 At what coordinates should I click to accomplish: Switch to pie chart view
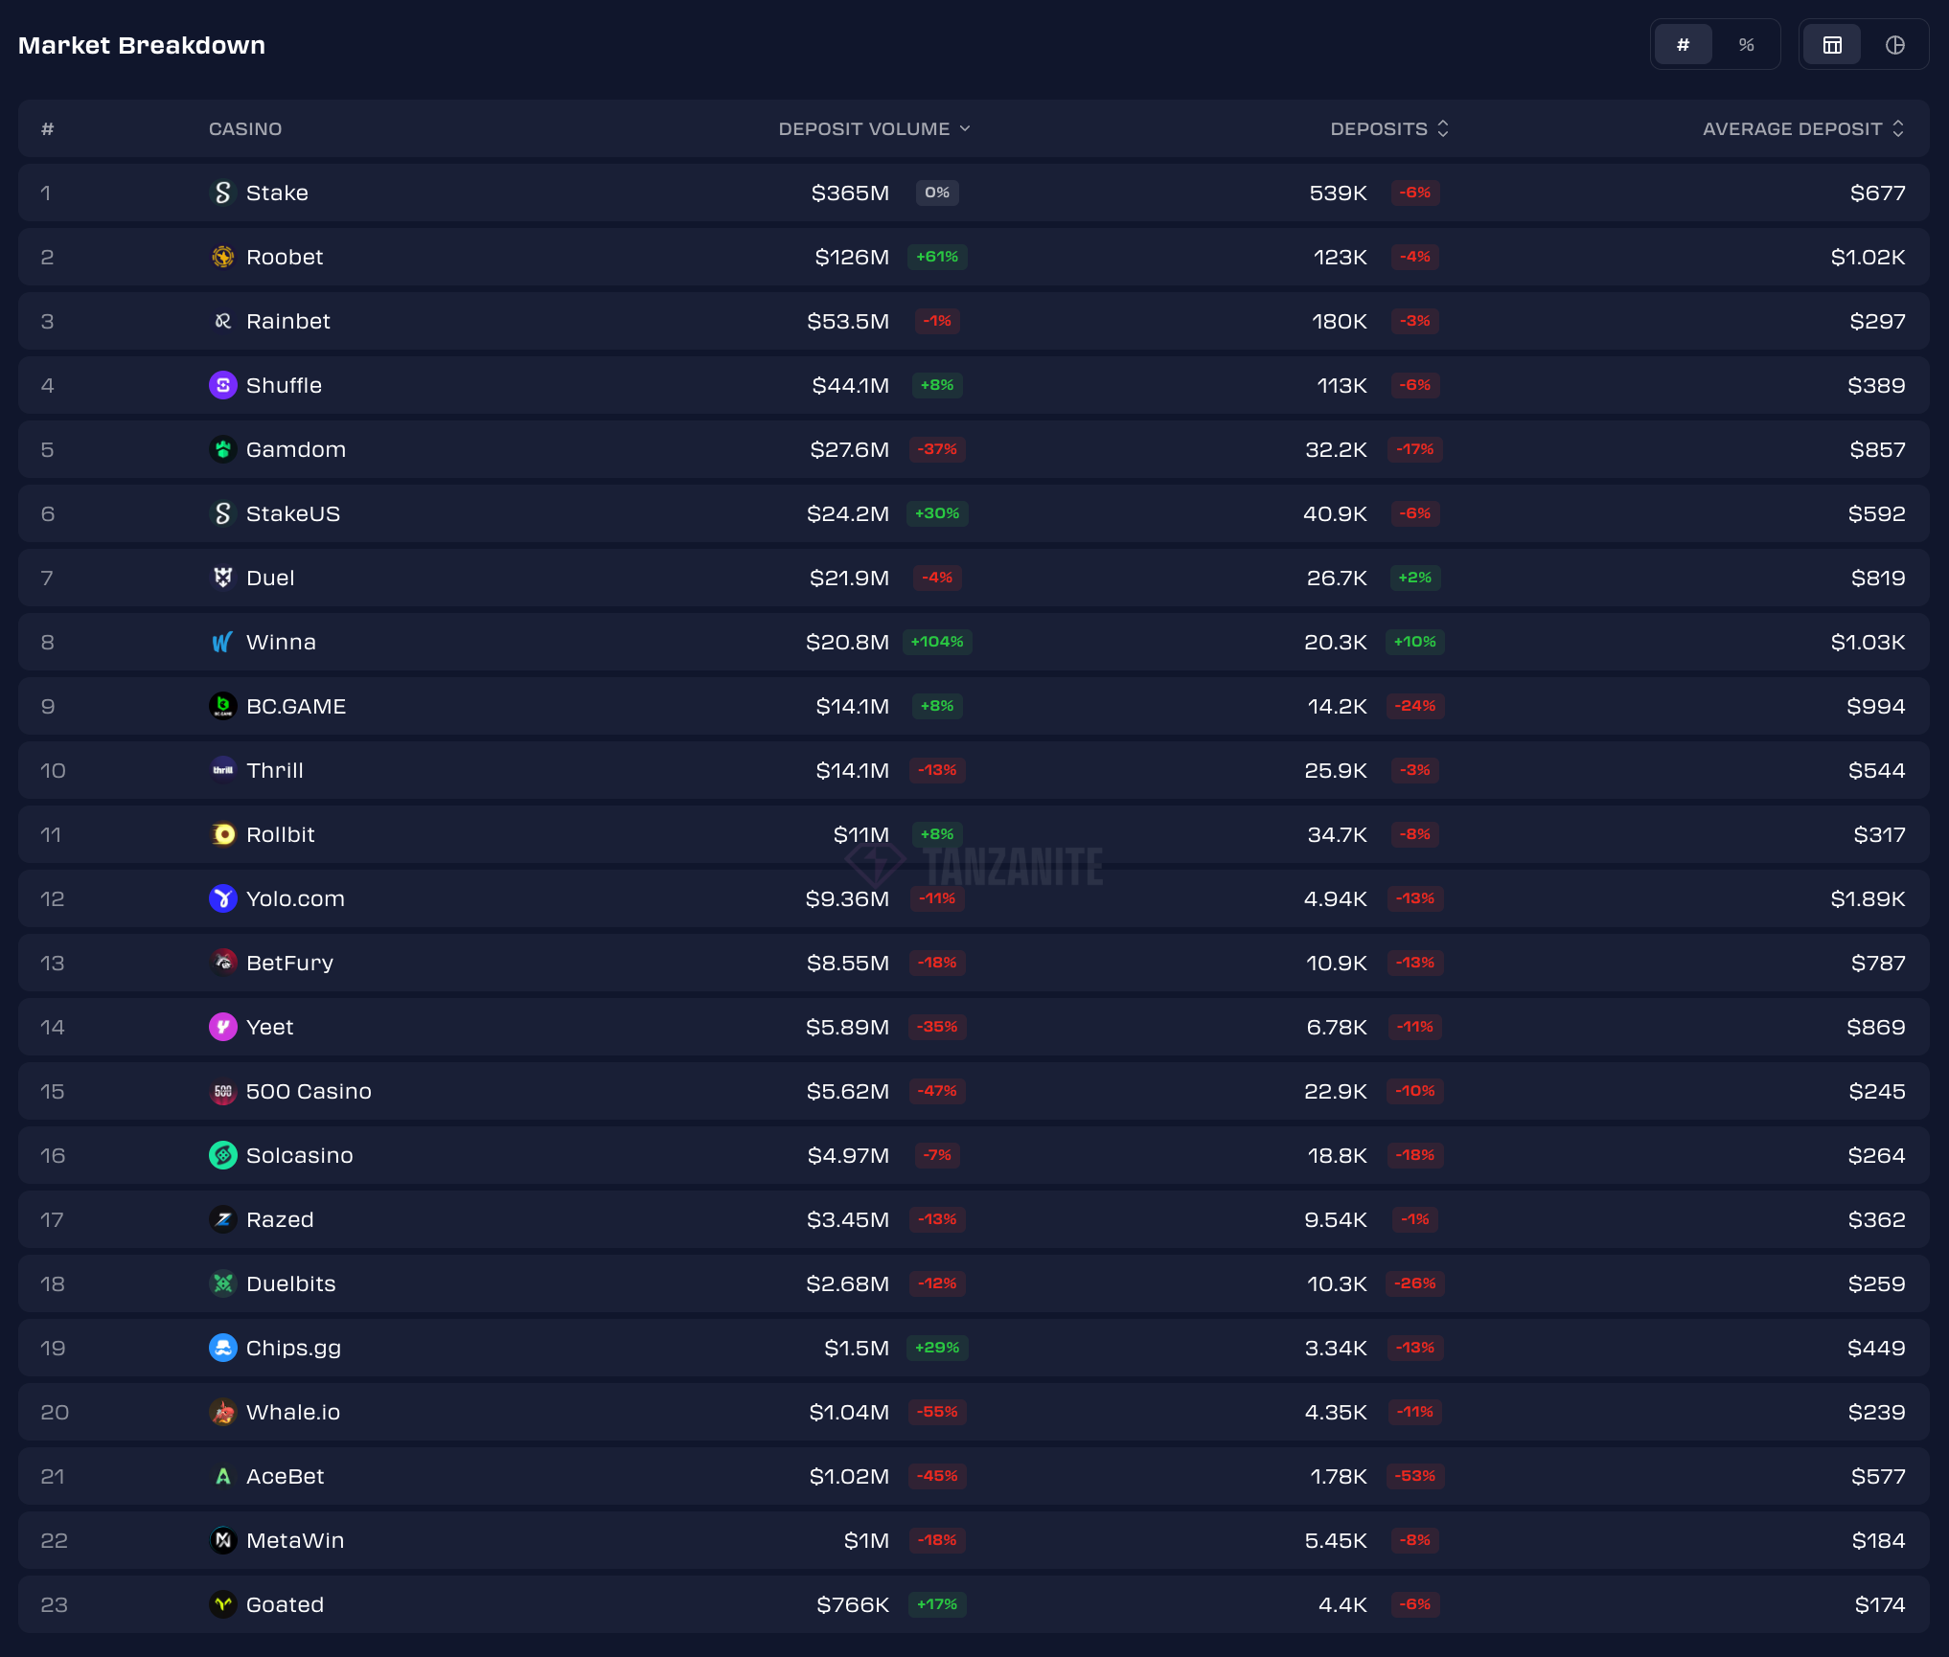(x=1894, y=45)
